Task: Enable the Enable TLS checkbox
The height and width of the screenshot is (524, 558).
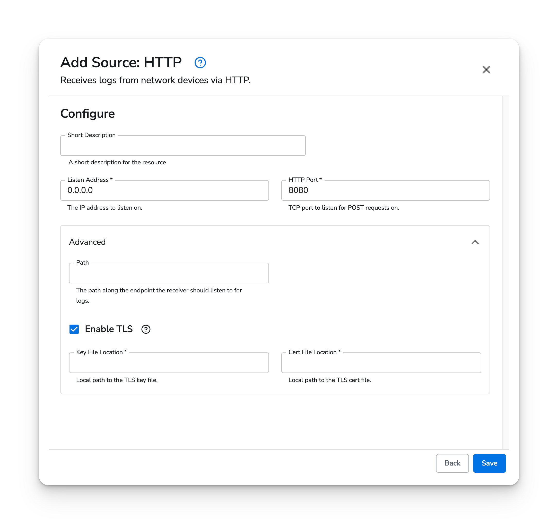Action: point(74,329)
